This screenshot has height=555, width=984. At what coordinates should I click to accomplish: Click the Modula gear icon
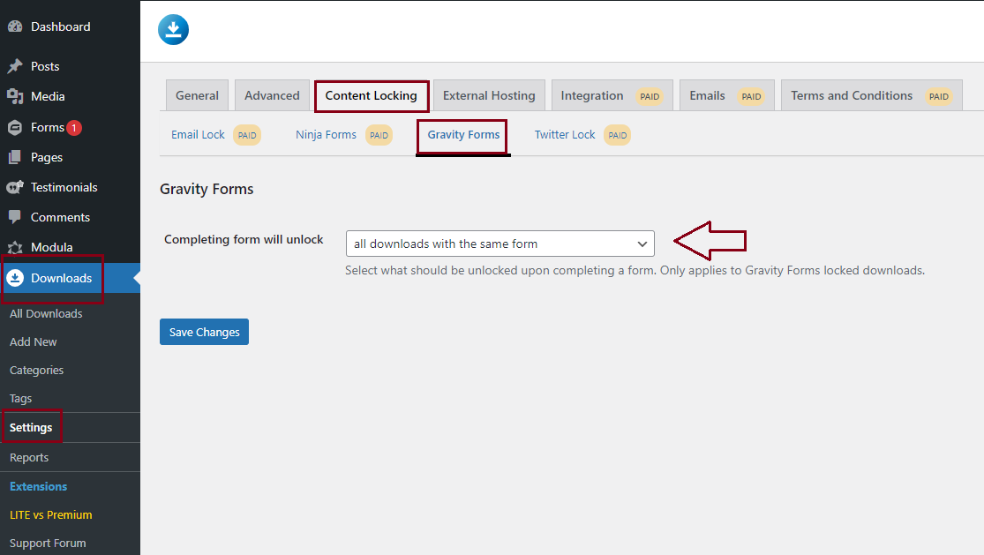tap(15, 247)
